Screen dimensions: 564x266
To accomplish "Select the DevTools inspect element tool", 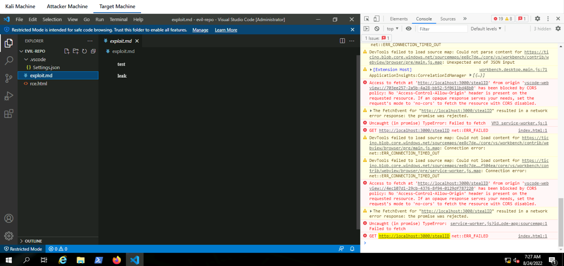I will [x=367, y=19].
